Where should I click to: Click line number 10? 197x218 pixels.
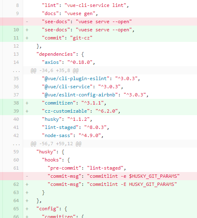(16, 30)
